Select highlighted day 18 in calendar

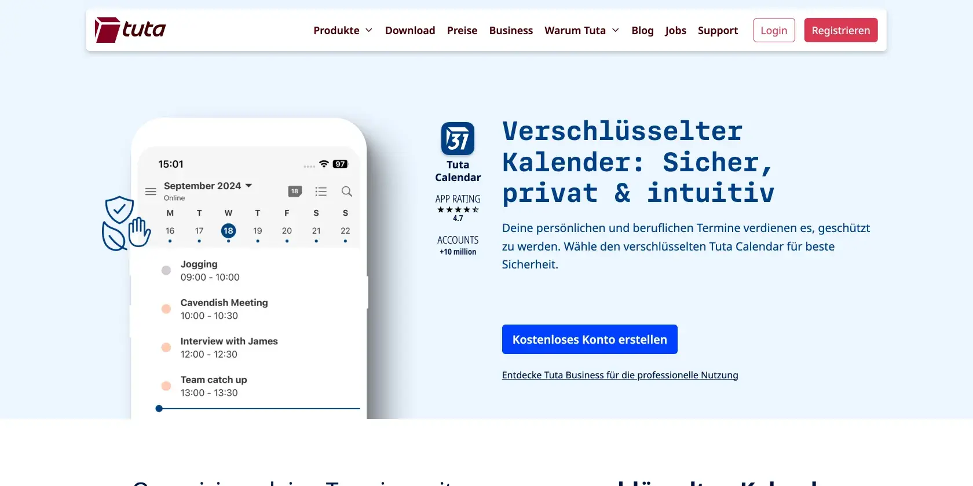coord(228,231)
